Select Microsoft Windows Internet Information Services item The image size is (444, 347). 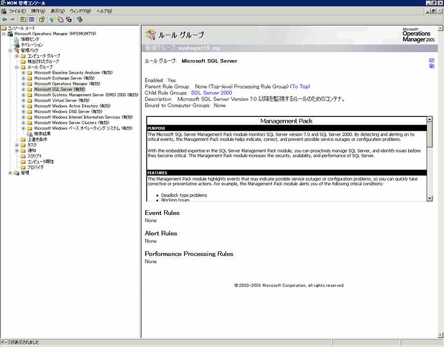click(83, 117)
